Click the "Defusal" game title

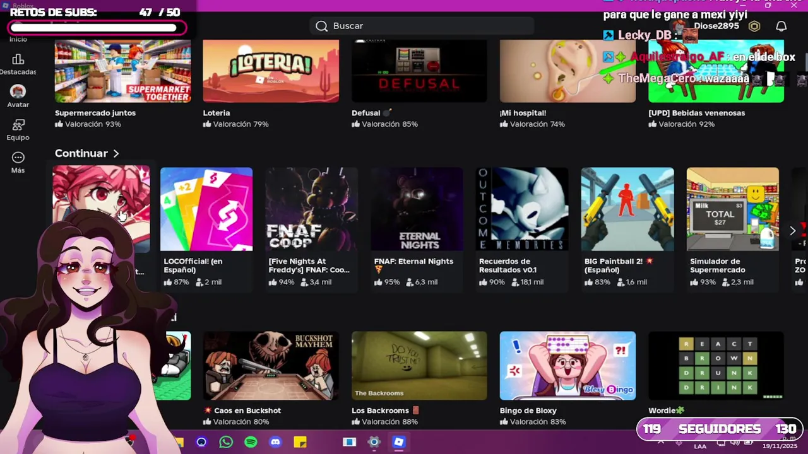[x=366, y=113]
